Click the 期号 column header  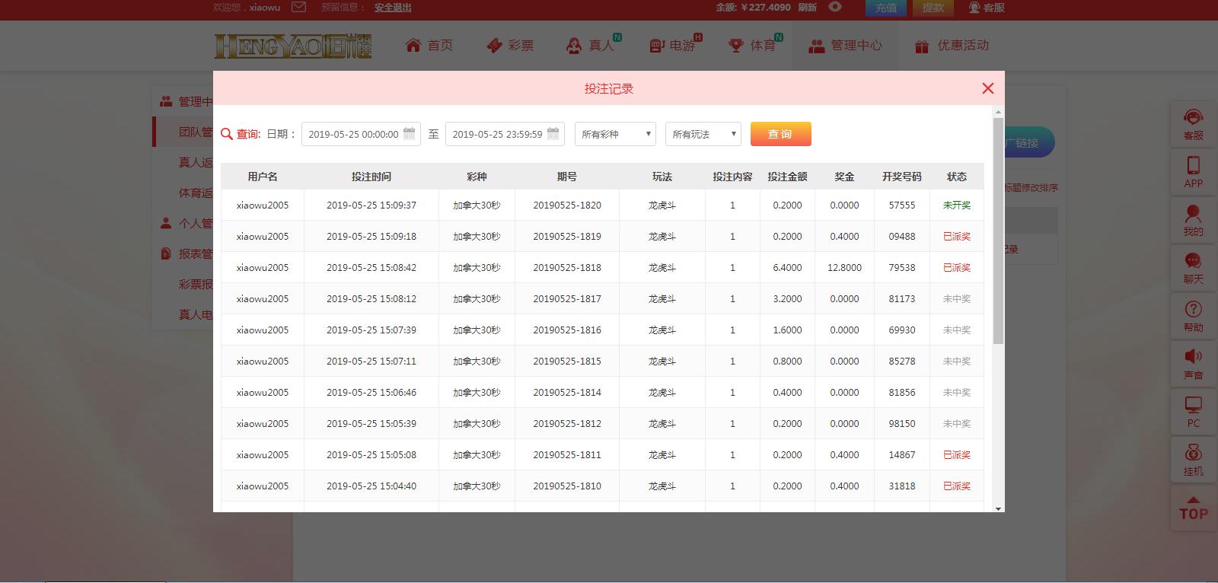tap(567, 177)
